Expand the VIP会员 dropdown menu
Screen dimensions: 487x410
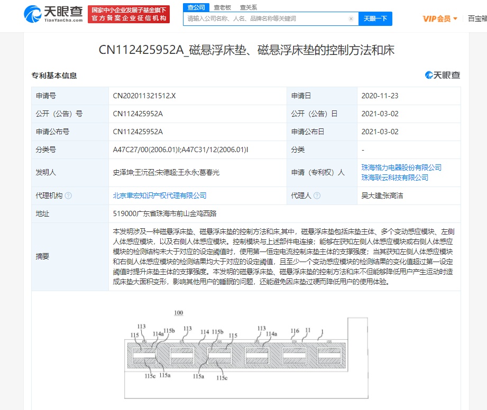click(x=440, y=18)
